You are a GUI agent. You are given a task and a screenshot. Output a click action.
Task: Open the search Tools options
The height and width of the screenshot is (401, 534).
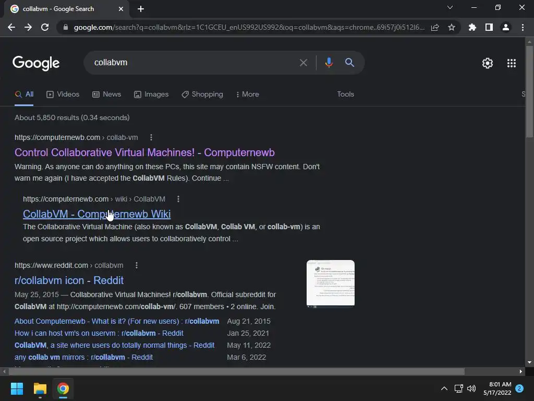[345, 95]
